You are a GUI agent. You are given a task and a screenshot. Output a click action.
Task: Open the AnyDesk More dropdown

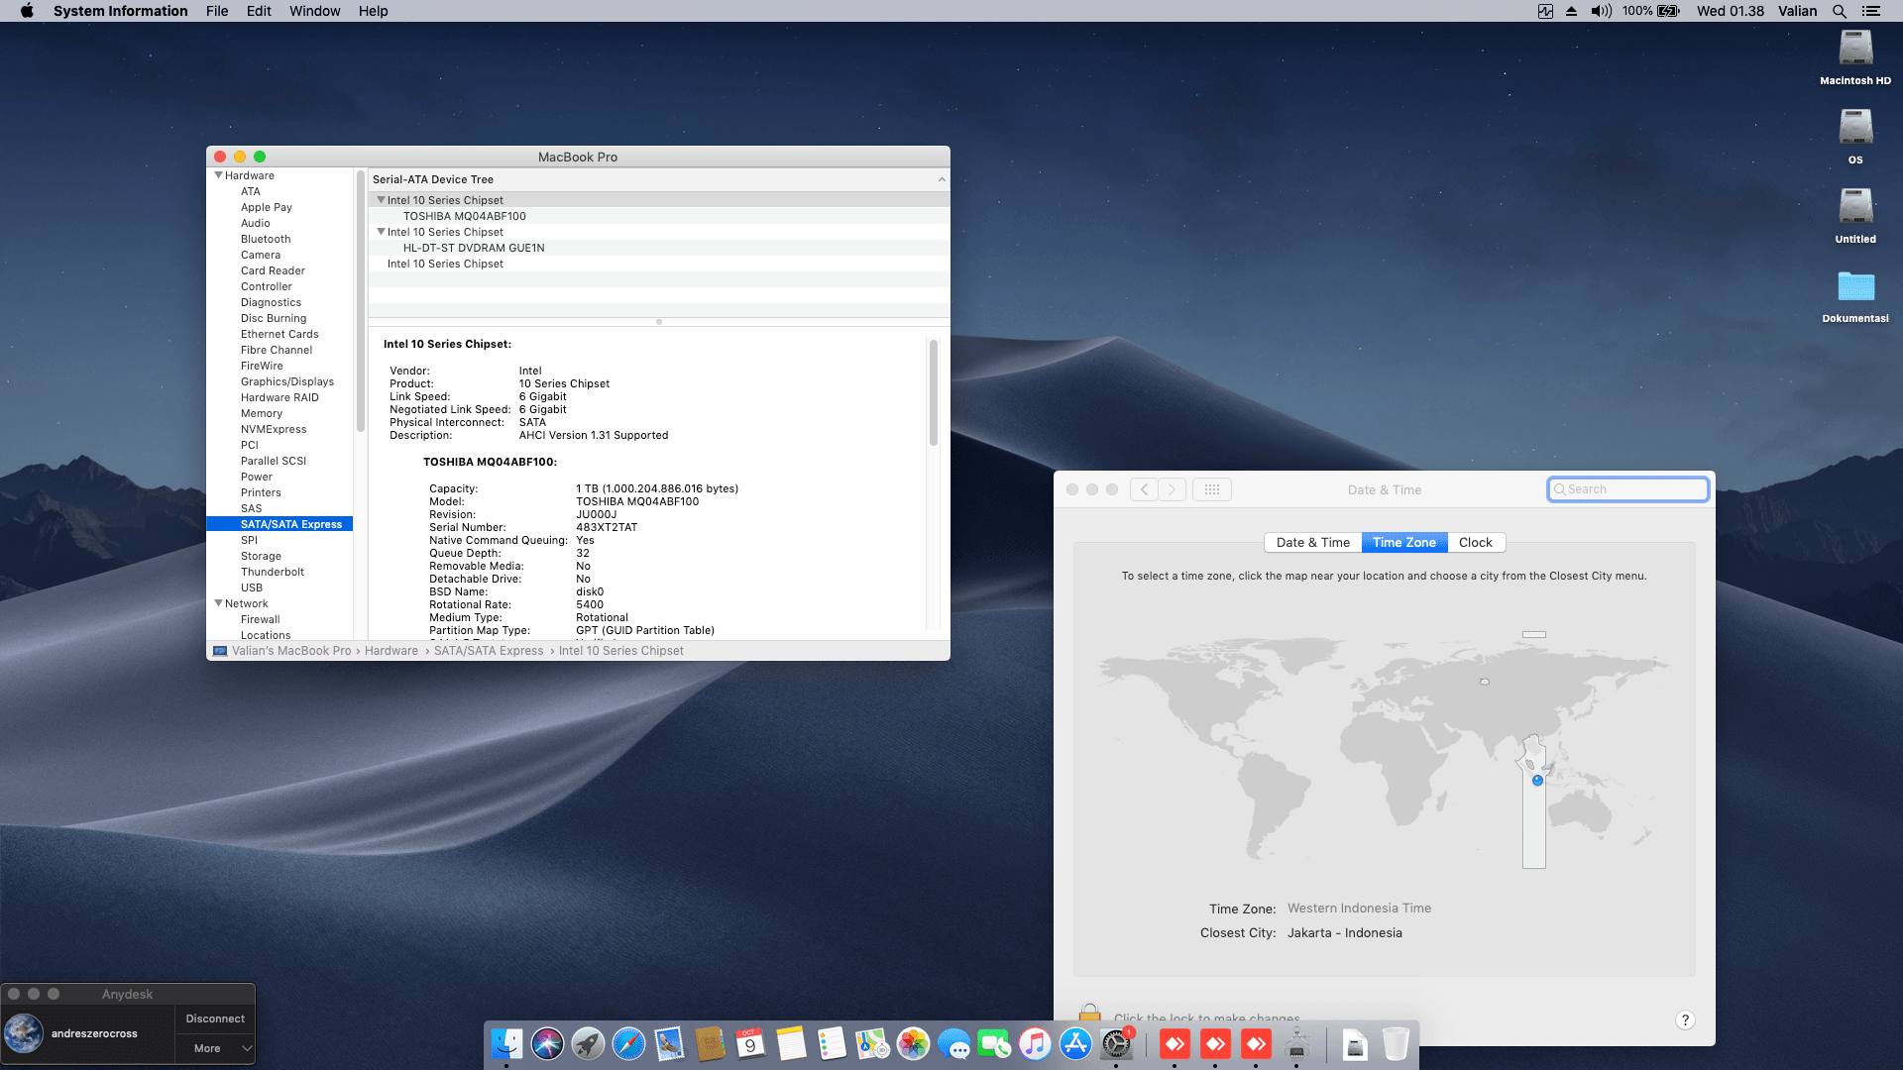[215, 1048]
